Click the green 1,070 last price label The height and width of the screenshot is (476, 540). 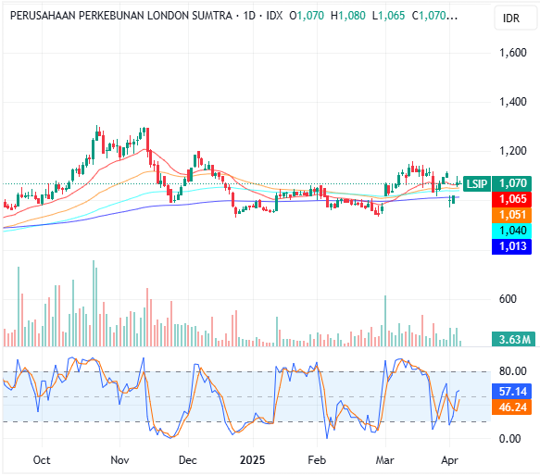(512, 183)
